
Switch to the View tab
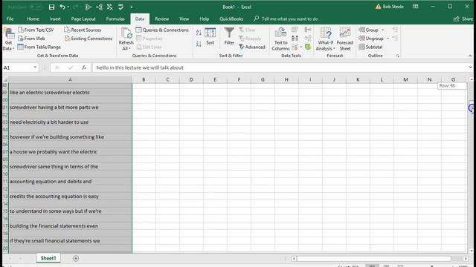[x=184, y=19]
